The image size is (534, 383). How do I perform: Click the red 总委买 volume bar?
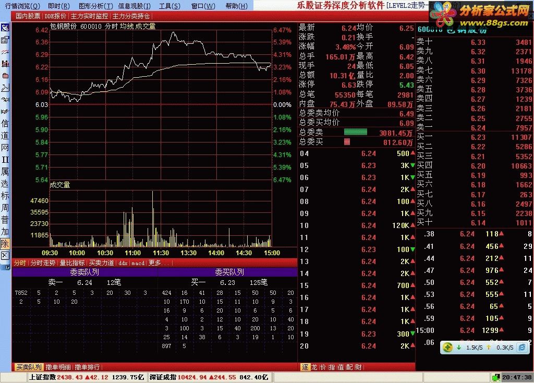point(347,142)
